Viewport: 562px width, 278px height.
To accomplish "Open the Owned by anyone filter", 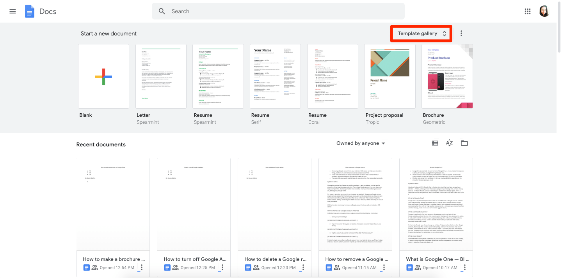I will (361, 143).
